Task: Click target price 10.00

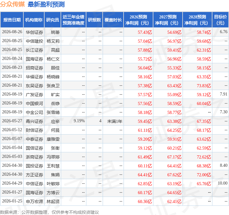Action: (223, 183)
